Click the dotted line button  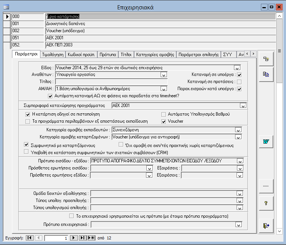[x=266, y=186]
